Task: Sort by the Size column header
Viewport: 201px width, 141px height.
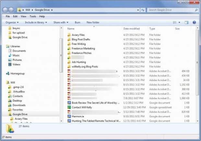Action: pos(177,29)
